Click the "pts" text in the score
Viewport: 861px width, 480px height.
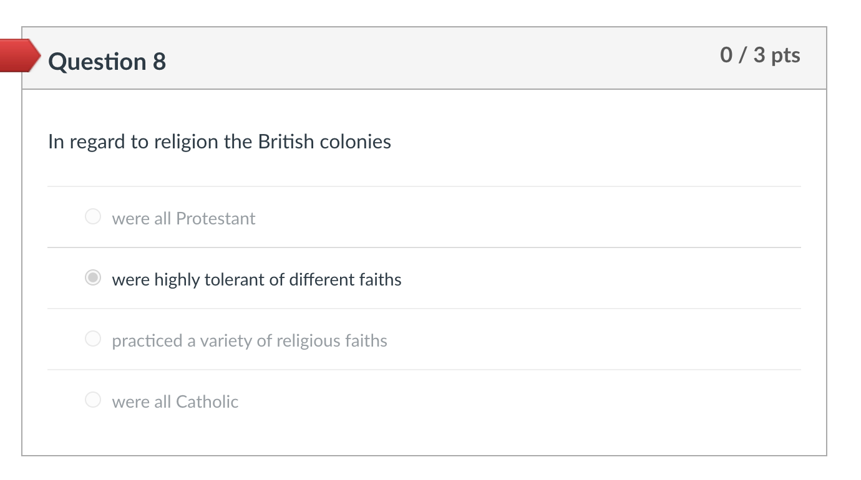pos(785,55)
